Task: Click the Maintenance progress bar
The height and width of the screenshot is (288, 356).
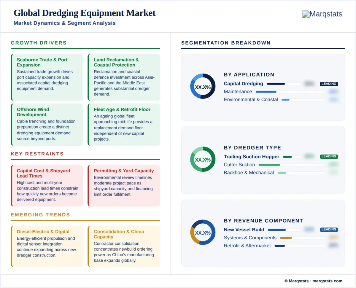Action: point(290,92)
